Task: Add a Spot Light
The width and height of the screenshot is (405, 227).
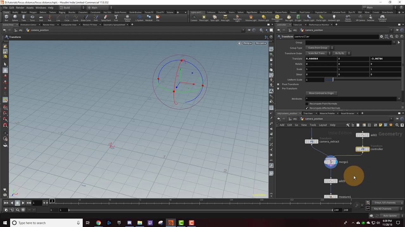Action: pyautogui.click(x=215, y=18)
